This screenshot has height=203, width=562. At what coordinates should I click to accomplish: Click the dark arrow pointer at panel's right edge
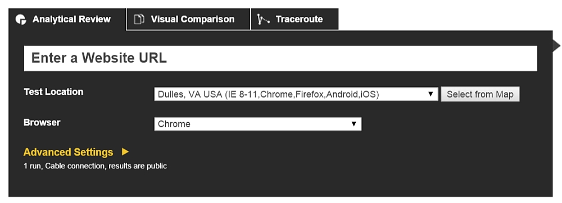coord(556,45)
